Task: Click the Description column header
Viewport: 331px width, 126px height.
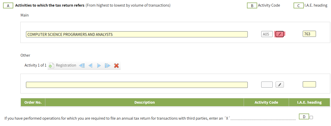Action: [144, 102]
